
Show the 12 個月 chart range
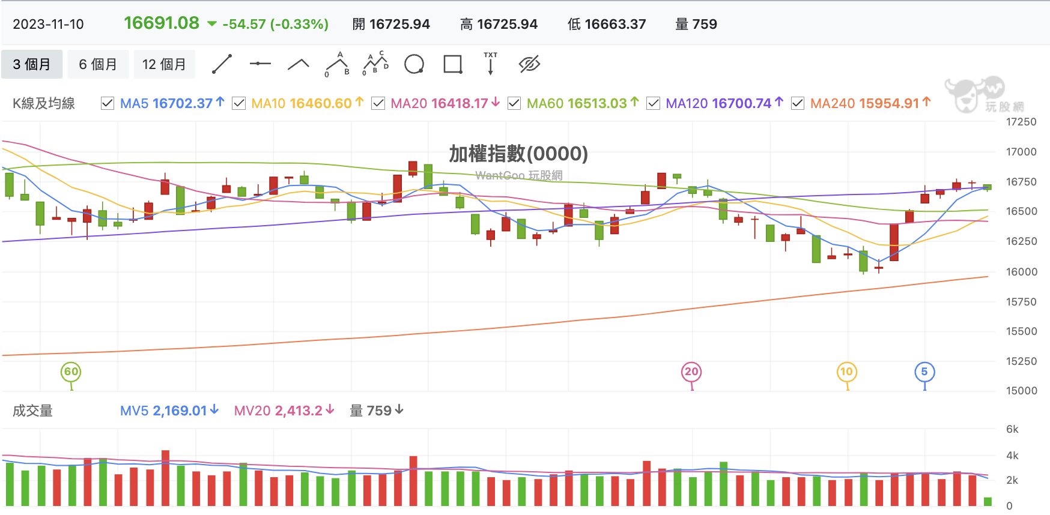pos(164,64)
